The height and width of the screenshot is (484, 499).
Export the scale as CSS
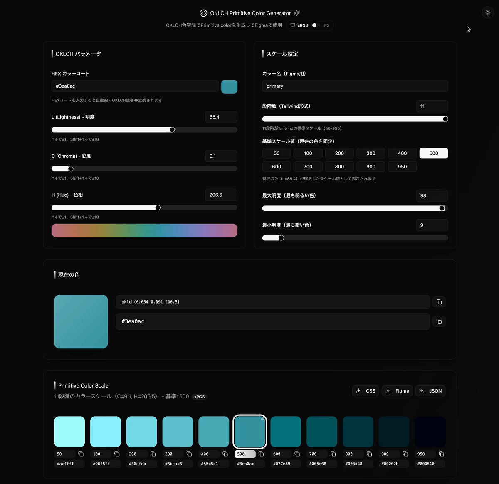pyautogui.click(x=366, y=391)
